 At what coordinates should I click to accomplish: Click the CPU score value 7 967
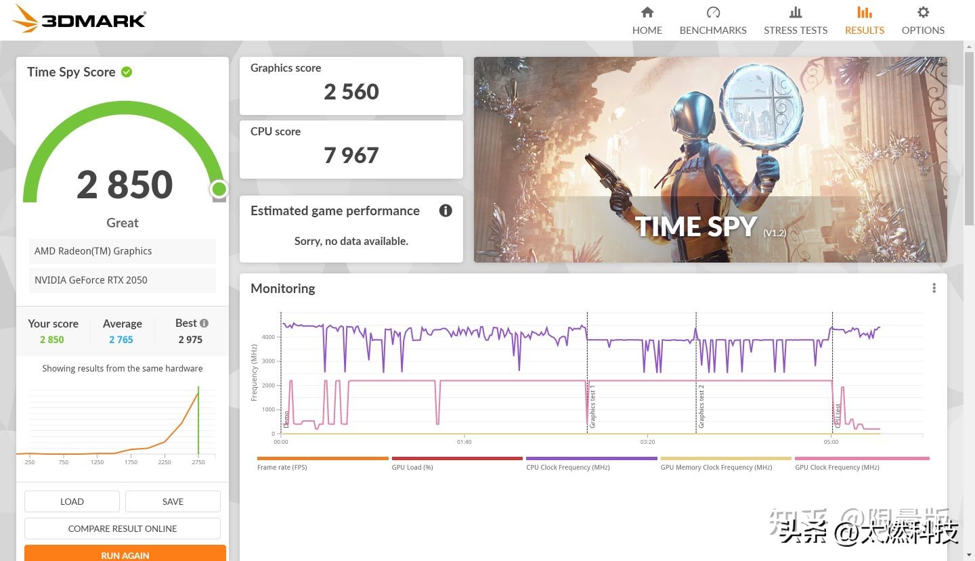click(x=351, y=156)
